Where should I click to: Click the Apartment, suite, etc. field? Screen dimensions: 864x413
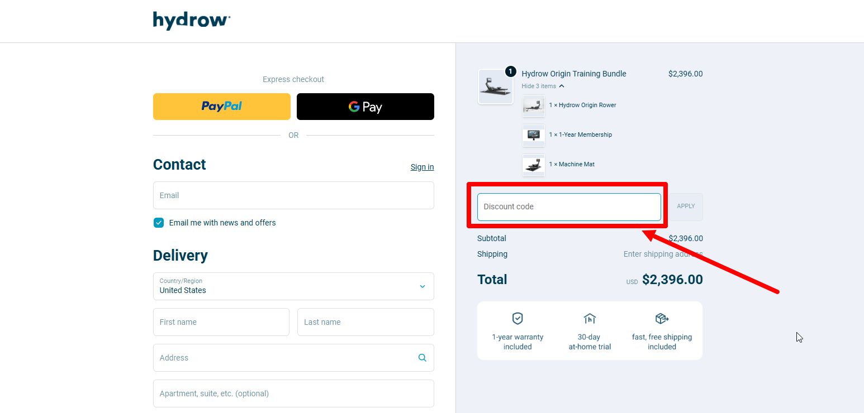(293, 393)
